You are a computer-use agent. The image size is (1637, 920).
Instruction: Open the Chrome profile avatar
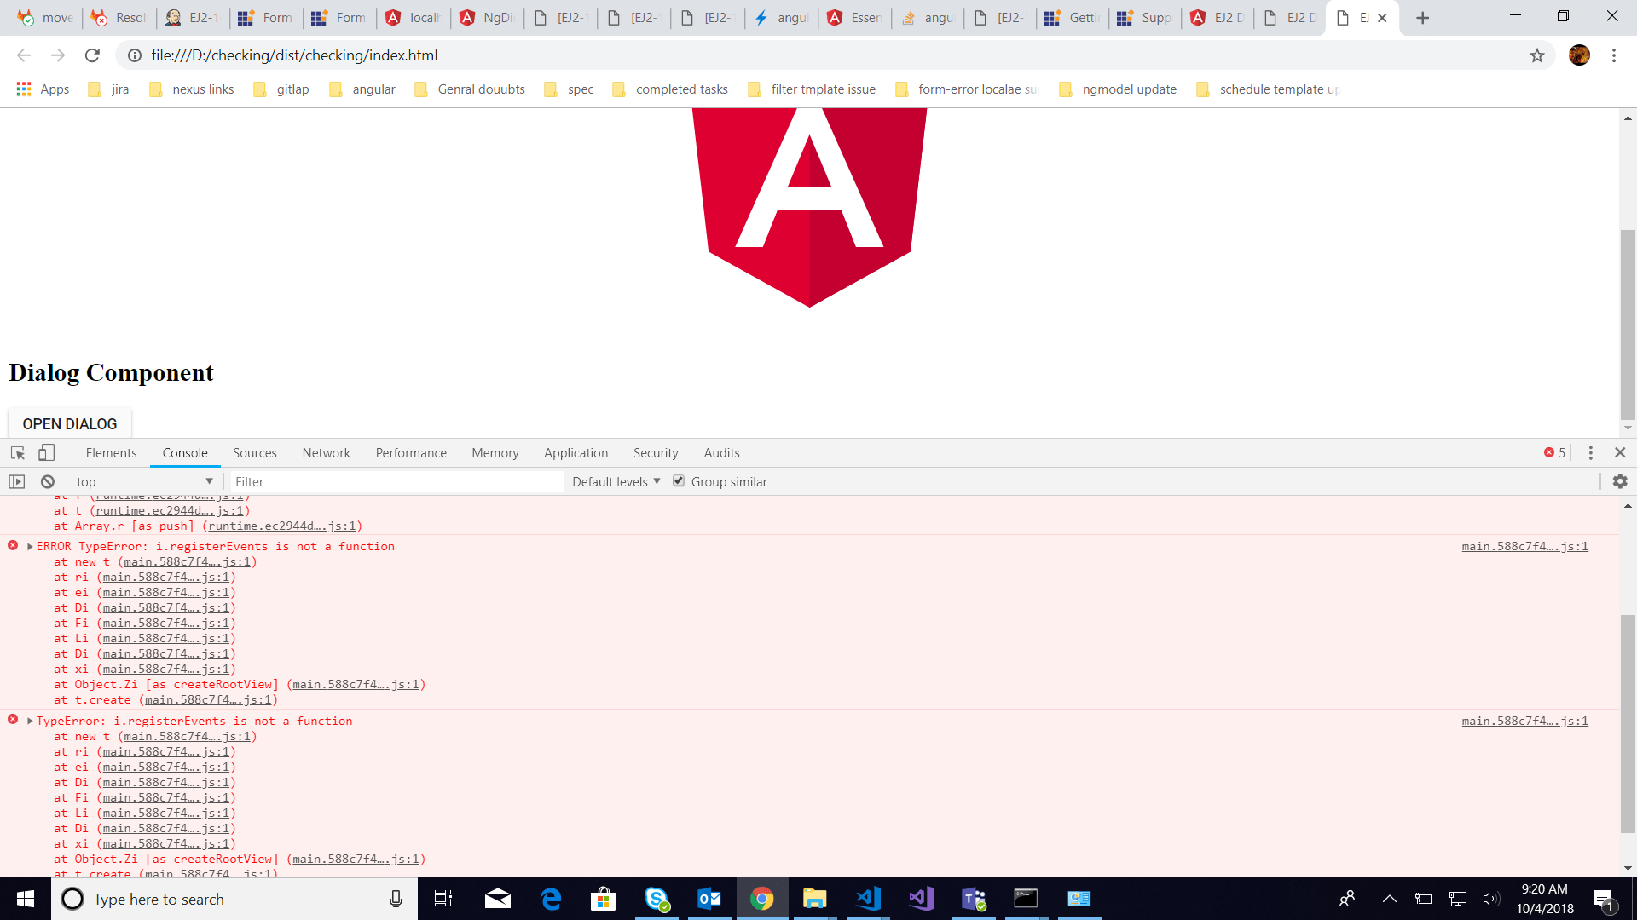point(1580,55)
